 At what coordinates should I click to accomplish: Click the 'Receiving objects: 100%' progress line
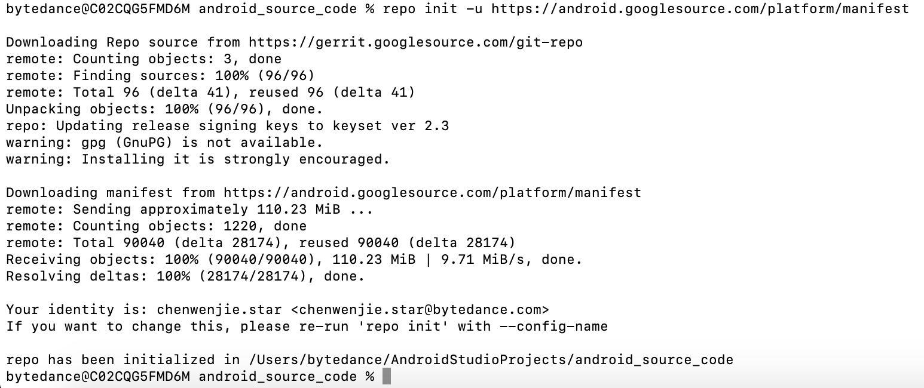(294, 260)
